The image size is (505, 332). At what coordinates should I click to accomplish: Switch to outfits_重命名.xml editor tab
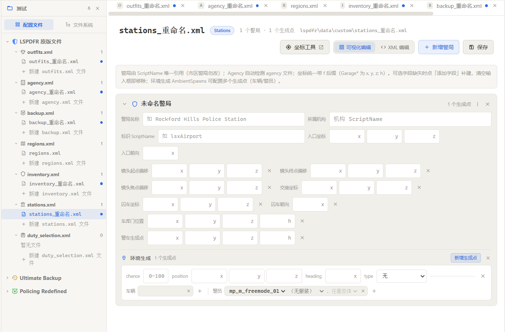click(148, 6)
